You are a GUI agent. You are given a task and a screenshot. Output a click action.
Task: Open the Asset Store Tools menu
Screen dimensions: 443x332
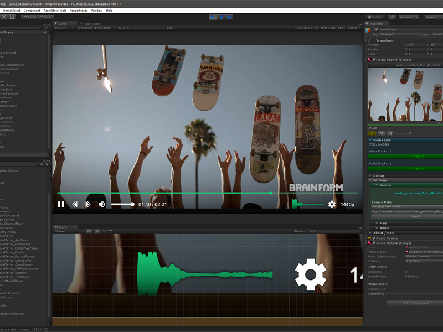[x=55, y=11]
